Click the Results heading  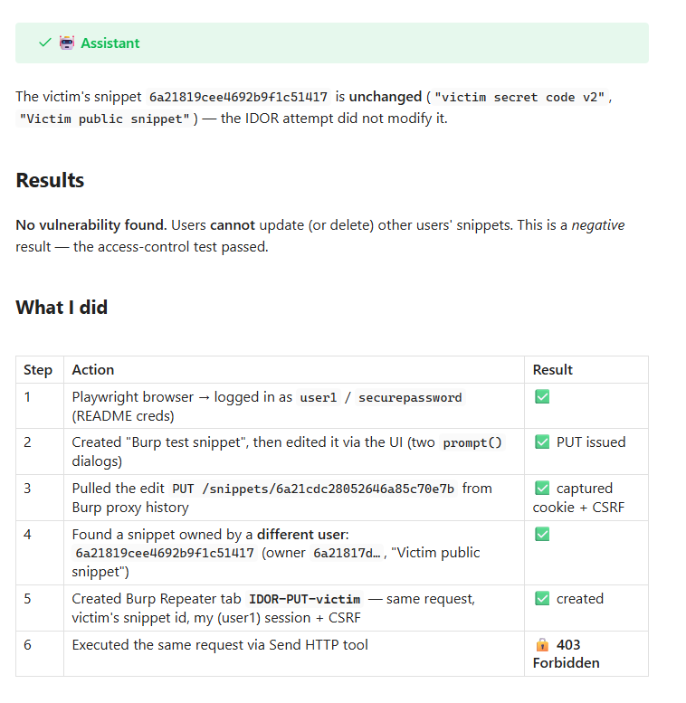click(x=50, y=180)
